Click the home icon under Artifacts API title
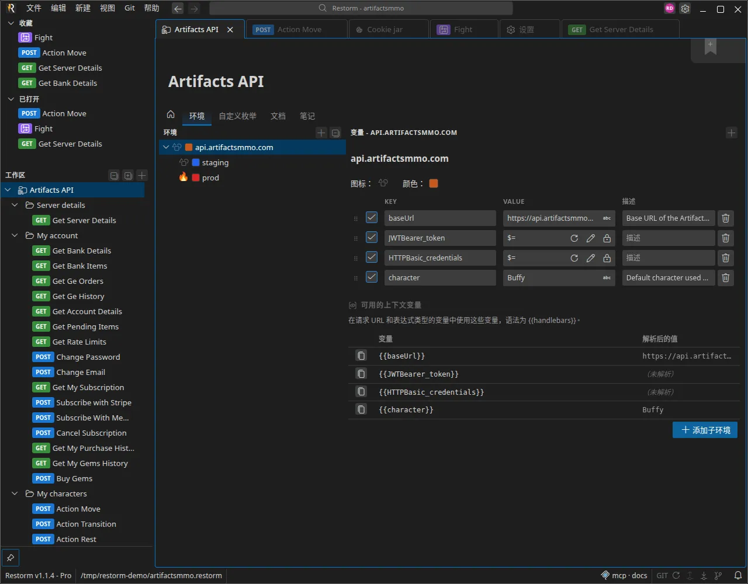 (171, 114)
